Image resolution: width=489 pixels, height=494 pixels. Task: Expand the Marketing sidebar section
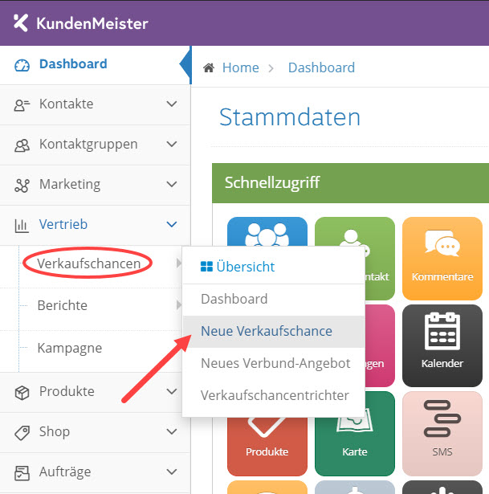tap(95, 184)
